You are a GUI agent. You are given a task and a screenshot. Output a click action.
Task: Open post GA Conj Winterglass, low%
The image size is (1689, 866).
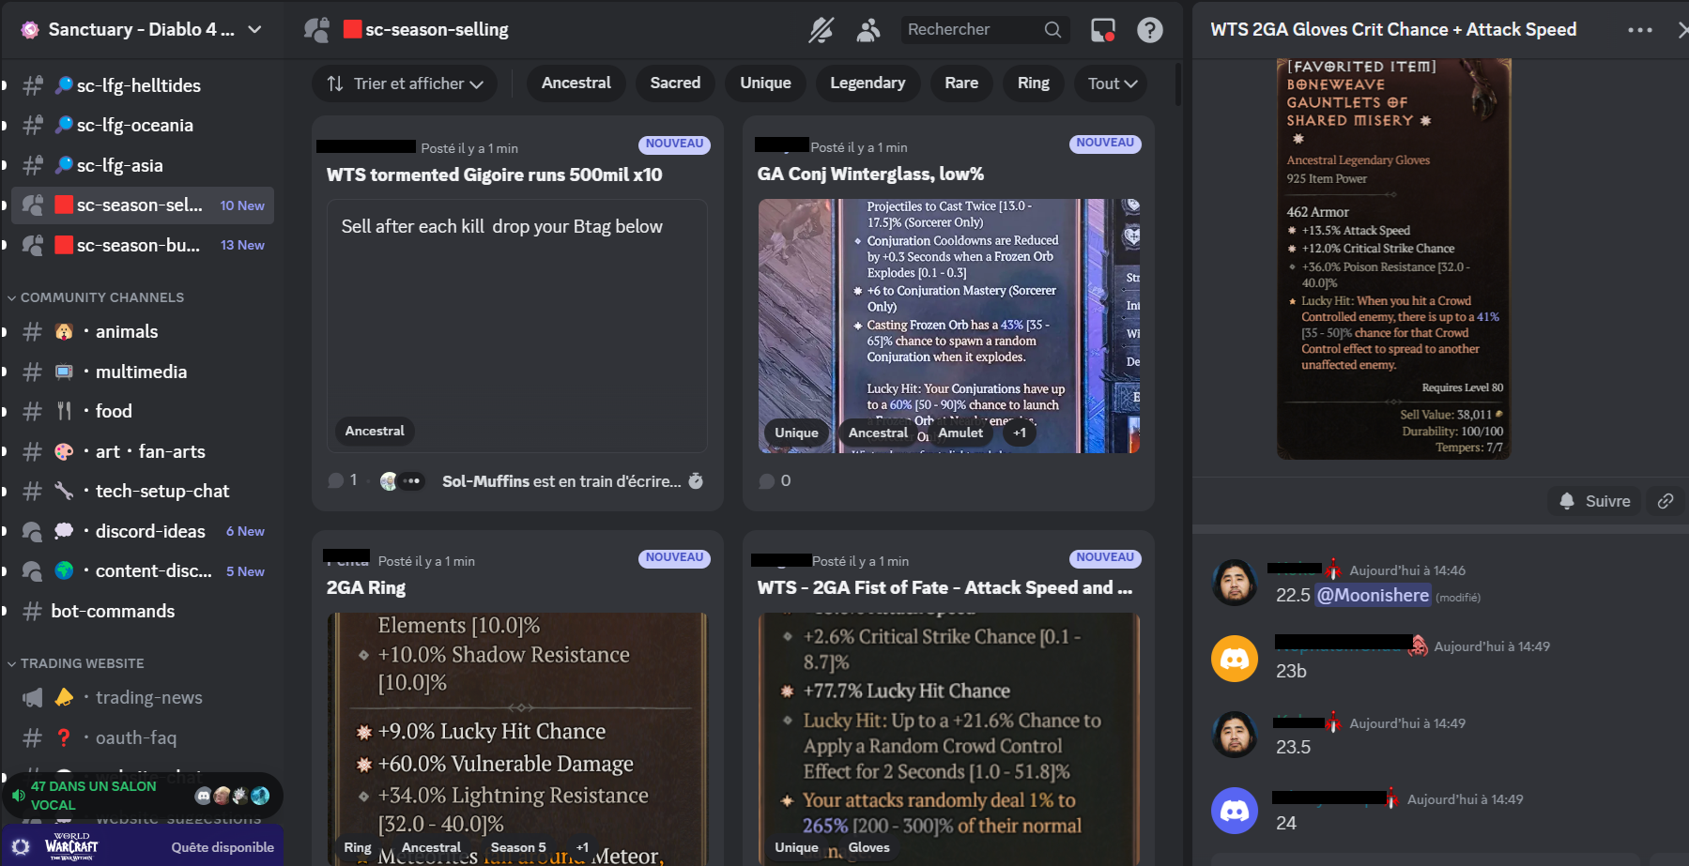[870, 174]
